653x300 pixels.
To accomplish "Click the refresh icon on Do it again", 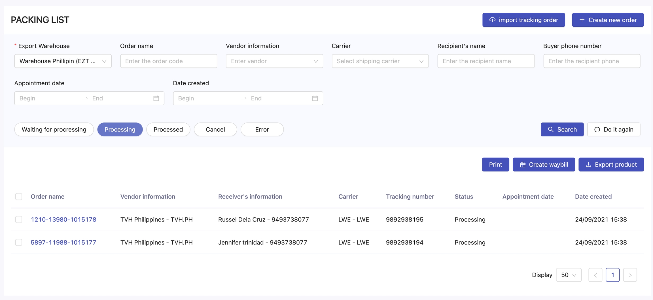I will click(597, 130).
